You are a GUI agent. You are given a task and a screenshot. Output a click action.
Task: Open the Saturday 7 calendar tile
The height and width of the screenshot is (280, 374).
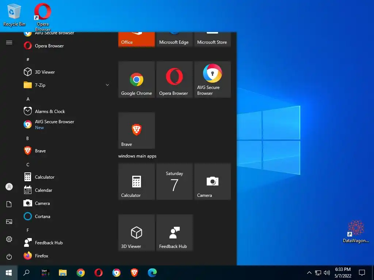(174, 182)
